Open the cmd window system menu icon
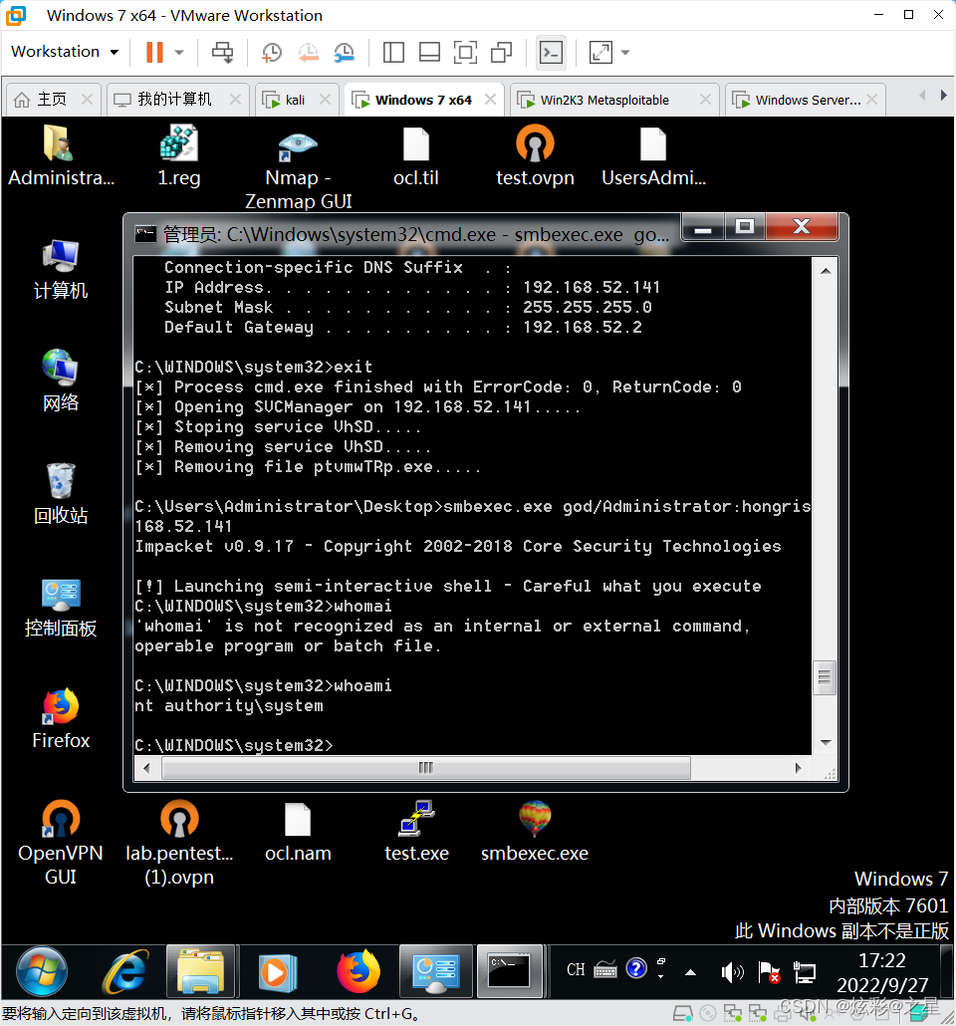 (145, 234)
